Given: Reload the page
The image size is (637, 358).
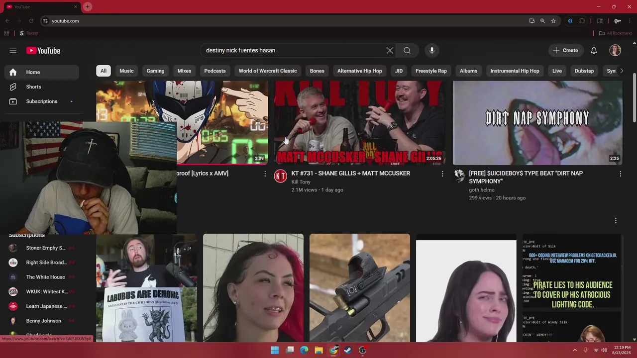Looking at the screenshot, I should 31,21.
